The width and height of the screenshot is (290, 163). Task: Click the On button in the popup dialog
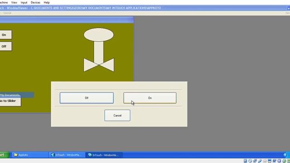click(150, 98)
